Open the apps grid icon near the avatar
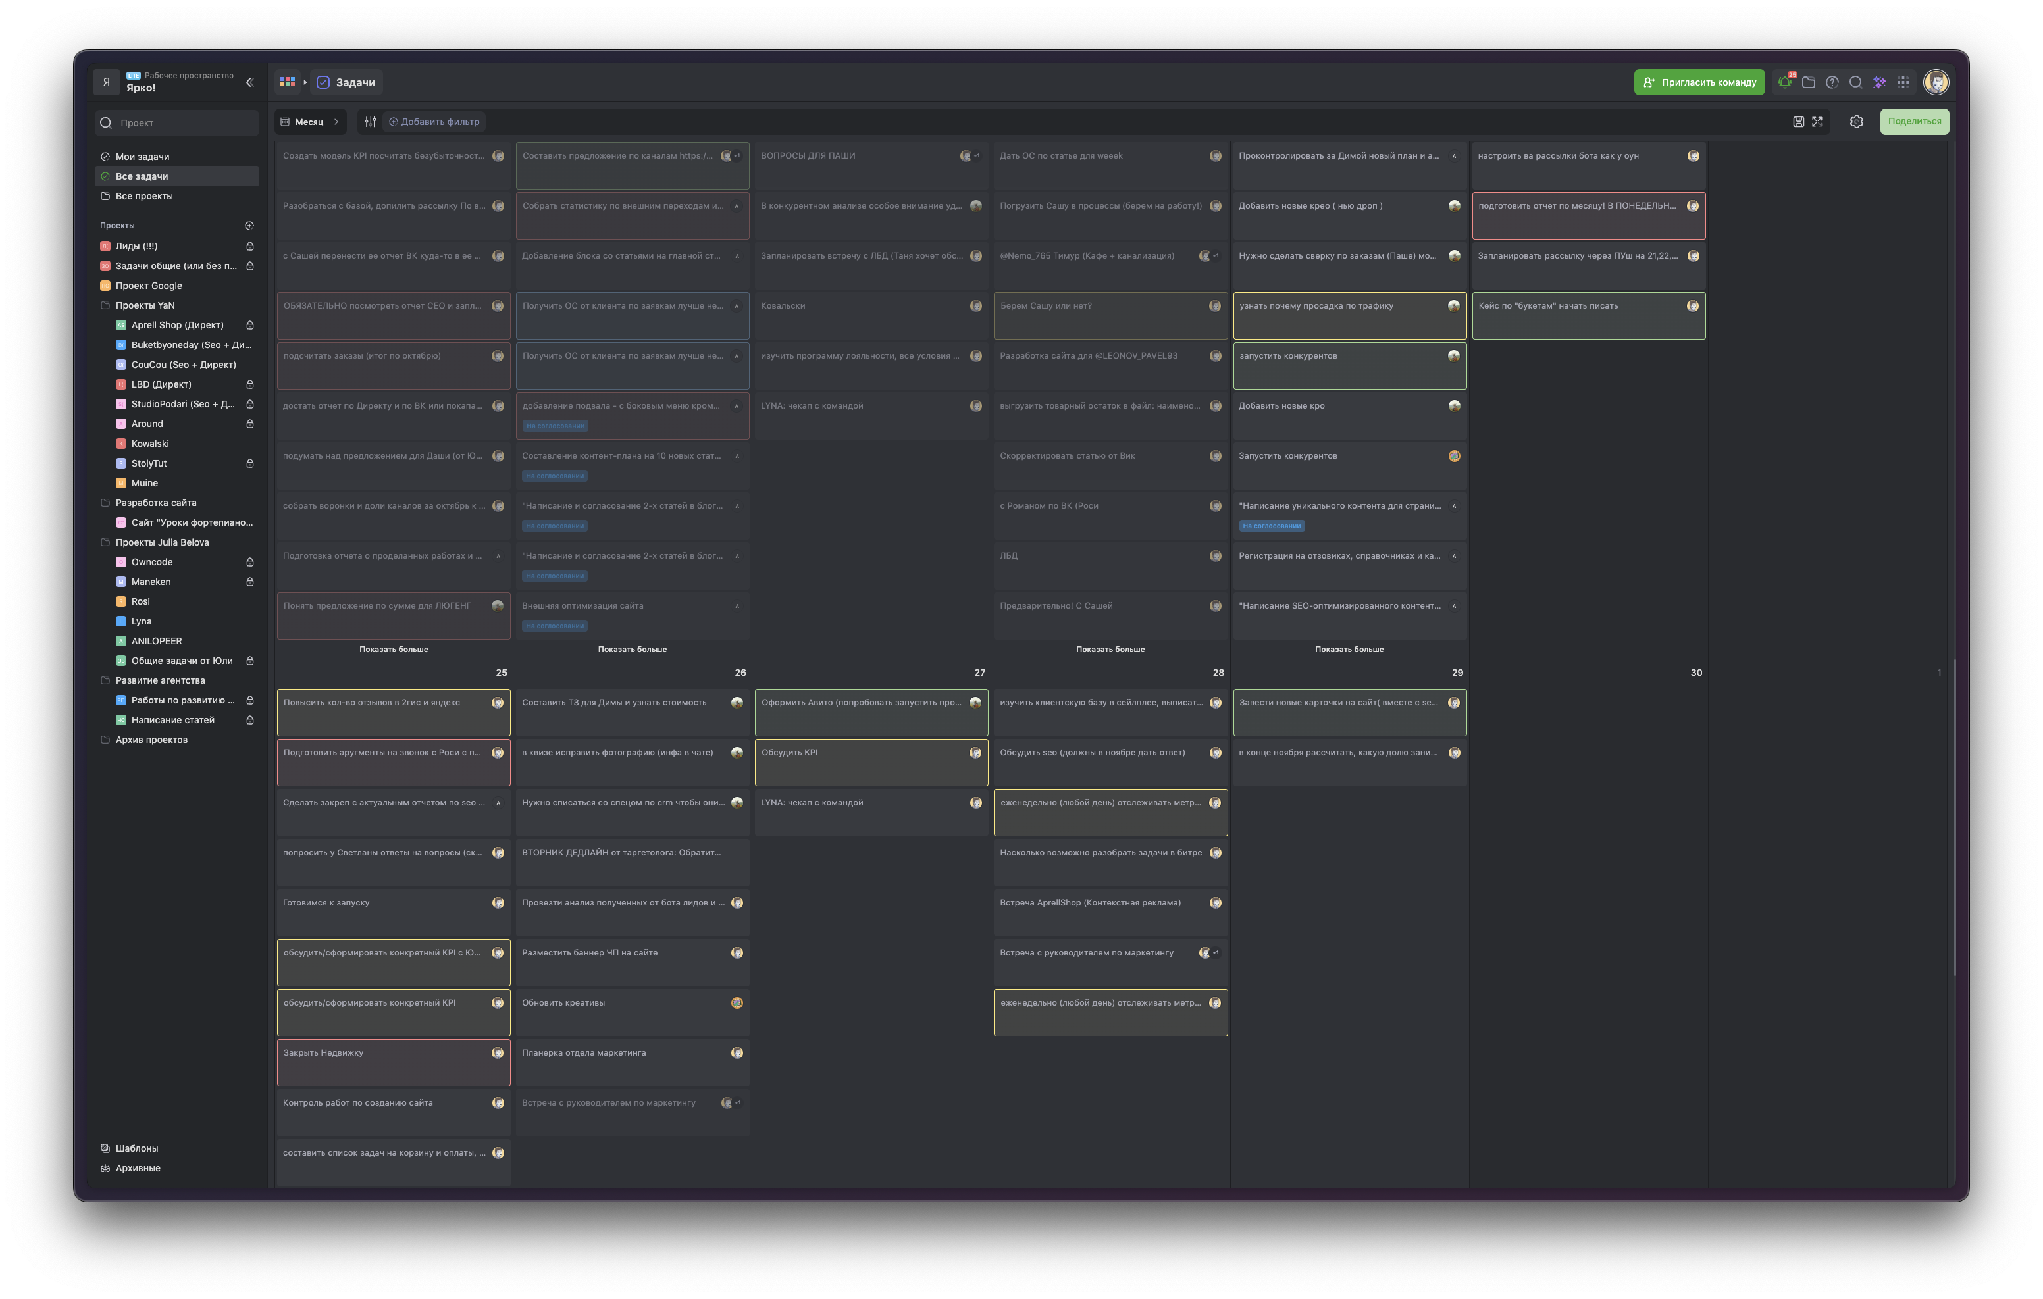 click(1903, 82)
